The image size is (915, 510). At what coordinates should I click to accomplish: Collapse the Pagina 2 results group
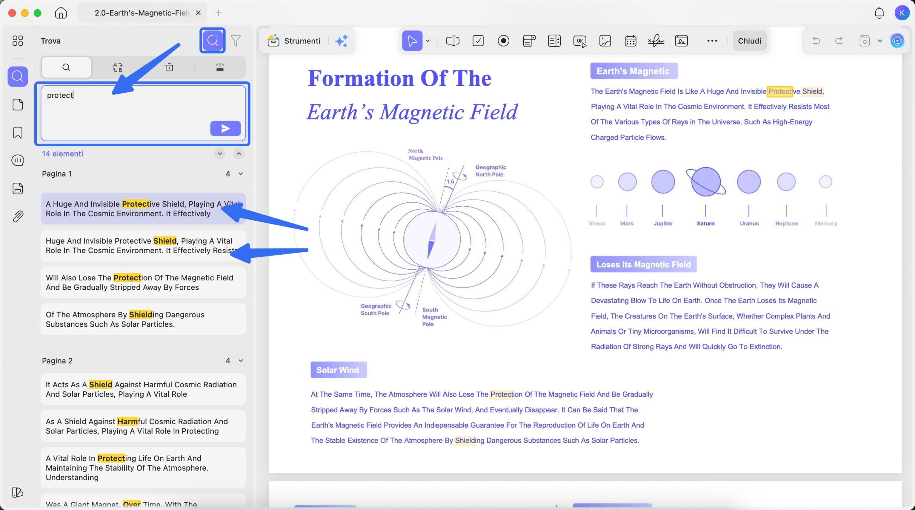241,361
